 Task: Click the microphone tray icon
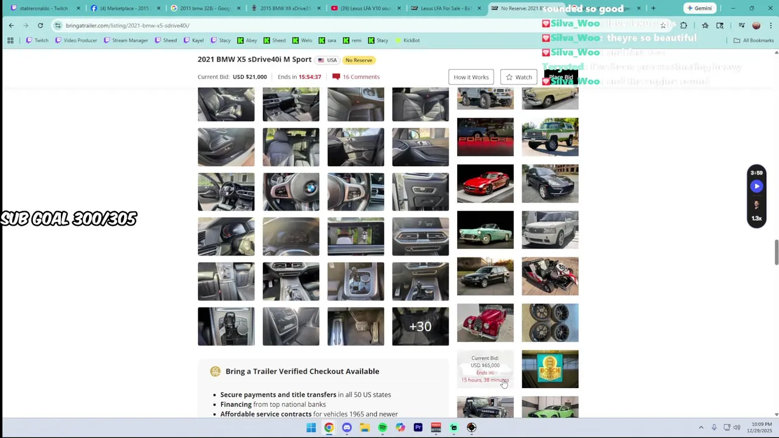click(714, 428)
